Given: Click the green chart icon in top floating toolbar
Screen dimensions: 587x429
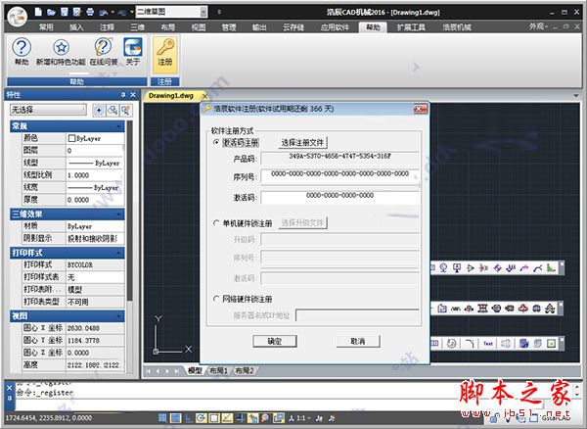Looking at the screenshot, I should click(551, 268).
